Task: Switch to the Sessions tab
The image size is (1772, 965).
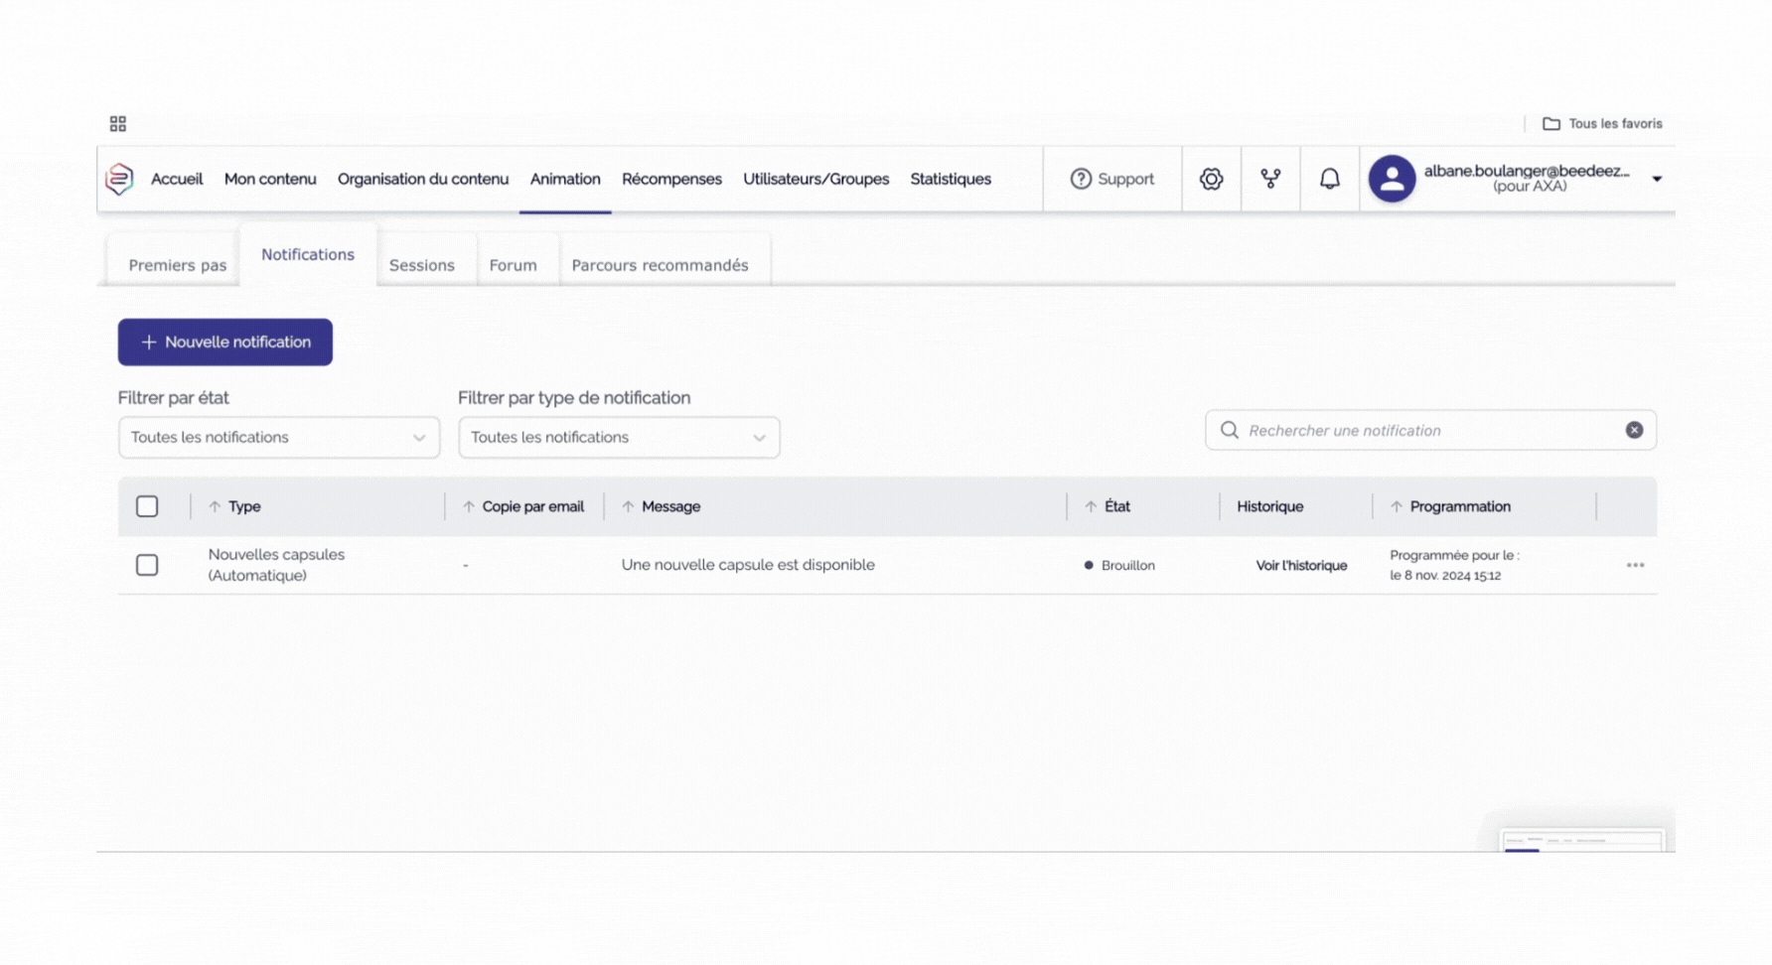Action: click(x=422, y=265)
